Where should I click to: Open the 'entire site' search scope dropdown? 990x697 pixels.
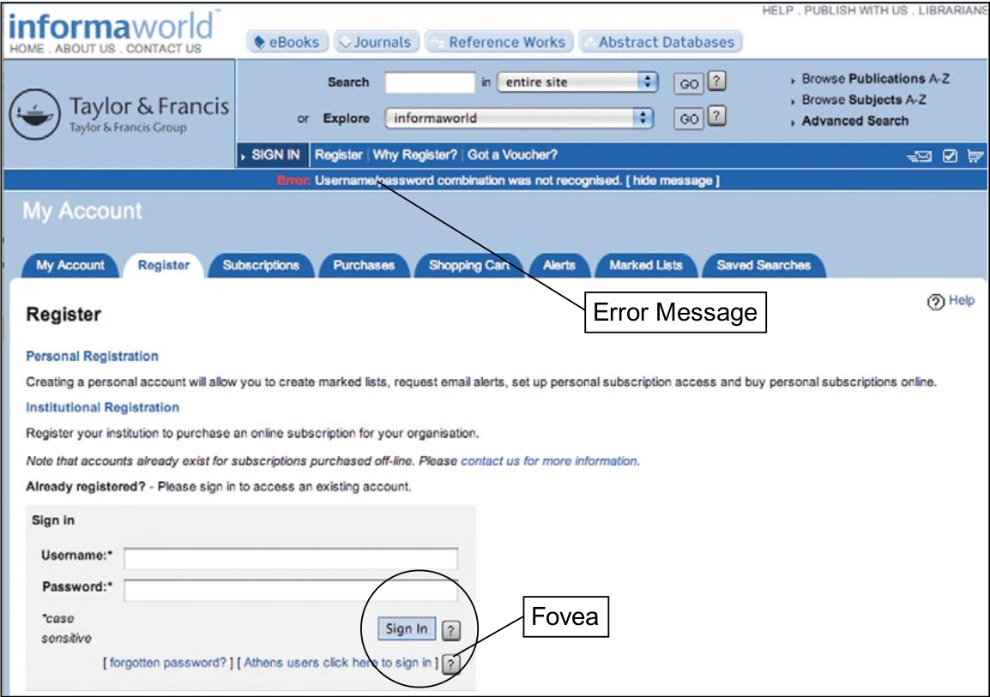coord(577,82)
